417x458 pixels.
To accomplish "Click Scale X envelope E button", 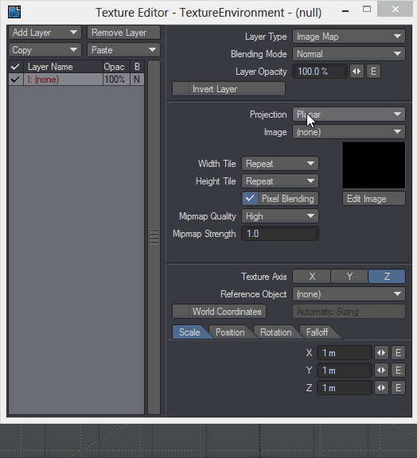I will pos(398,353).
